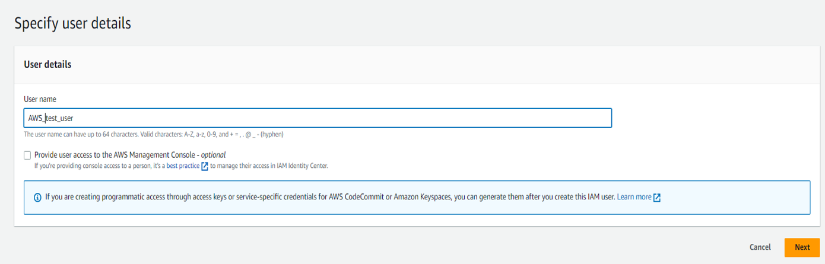
Task: Open the best practice link
Action: tap(183, 166)
